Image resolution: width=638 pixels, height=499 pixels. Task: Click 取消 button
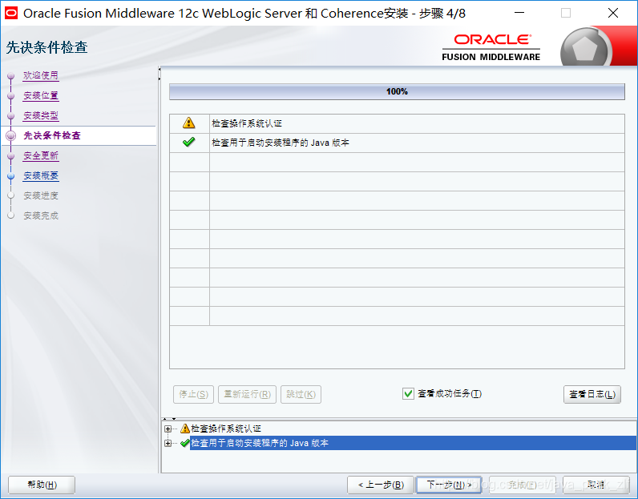[x=596, y=485]
